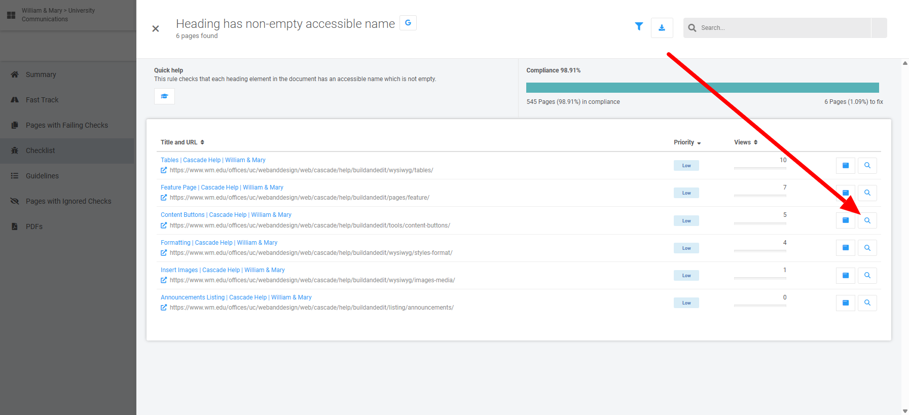Select Checklist in the sidebar
The image size is (909, 415).
coord(67,150)
